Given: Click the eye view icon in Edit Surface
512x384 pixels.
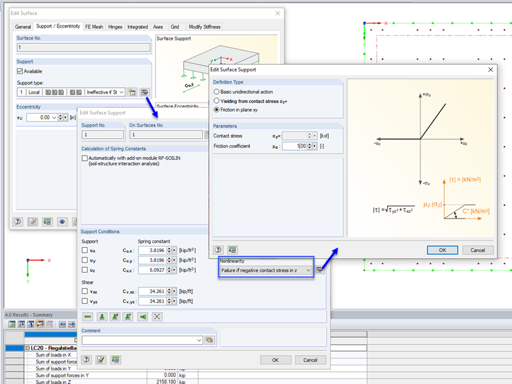Looking at the screenshot, I should tap(62, 222).
